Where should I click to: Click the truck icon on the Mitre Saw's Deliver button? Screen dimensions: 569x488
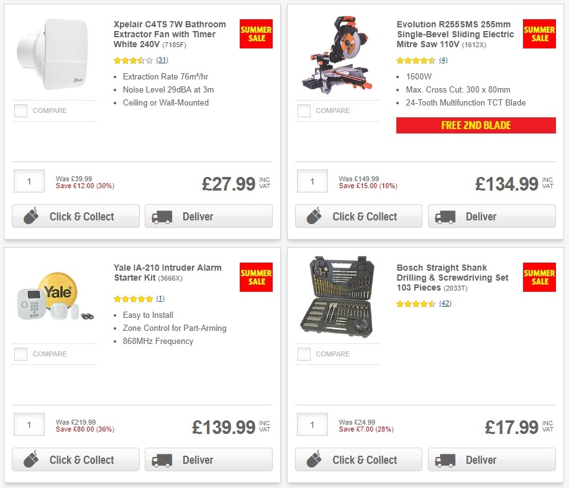(x=444, y=217)
